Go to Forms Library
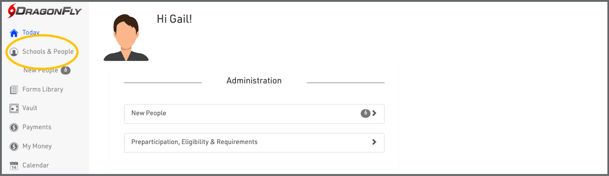 (x=43, y=90)
